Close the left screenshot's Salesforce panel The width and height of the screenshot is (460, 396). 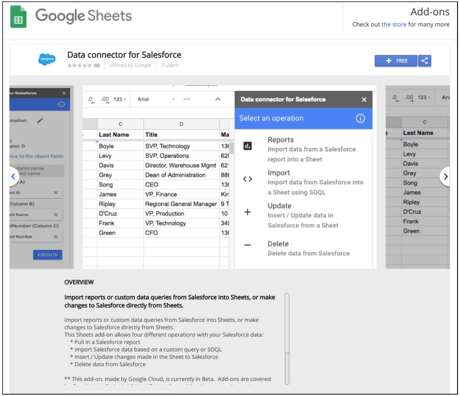(64, 93)
